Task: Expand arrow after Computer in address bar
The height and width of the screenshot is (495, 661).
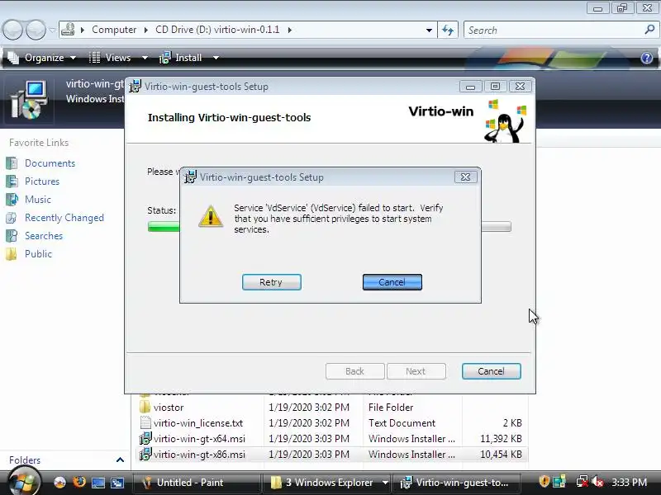Action: coord(146,30)
